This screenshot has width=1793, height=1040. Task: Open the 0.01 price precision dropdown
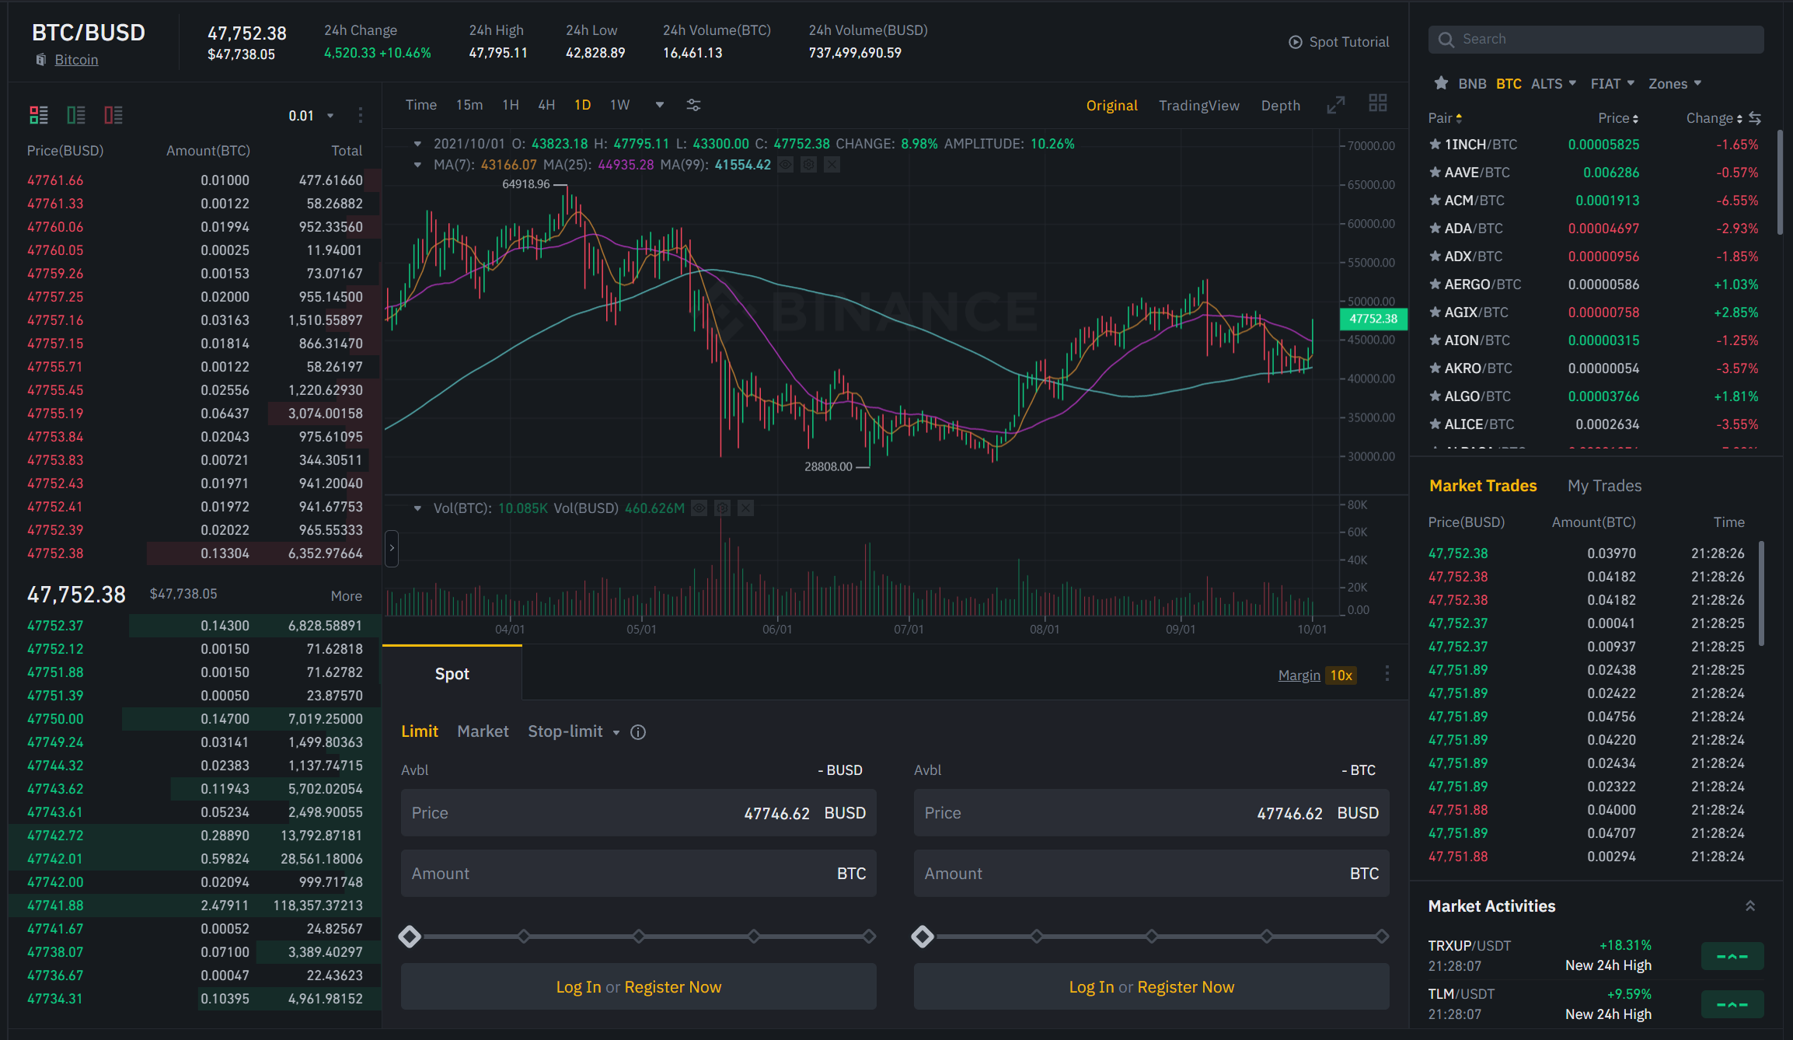point(311,116)
